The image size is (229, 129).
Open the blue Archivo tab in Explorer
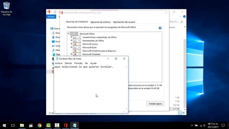(51, 17)
